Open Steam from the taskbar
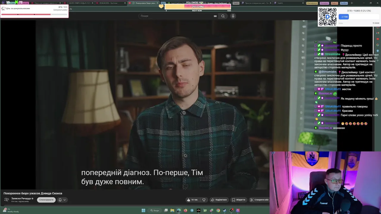The width and height of the screenshot is (381, 214). point(225,210)
